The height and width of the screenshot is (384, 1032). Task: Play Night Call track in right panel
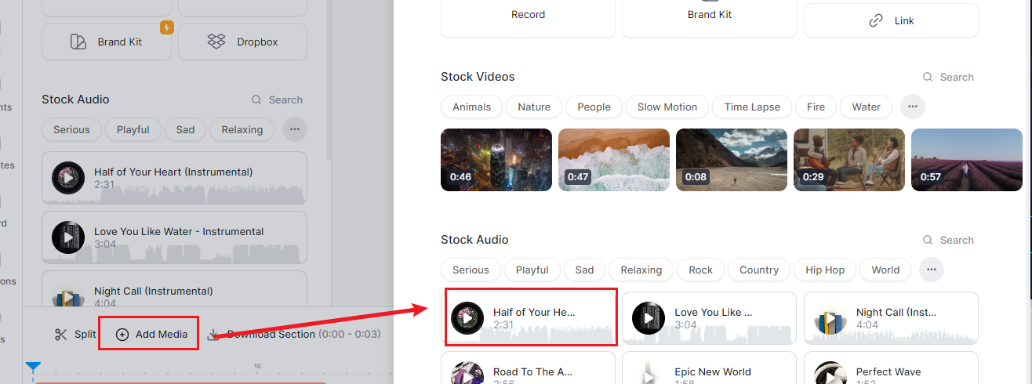[830, 319]
